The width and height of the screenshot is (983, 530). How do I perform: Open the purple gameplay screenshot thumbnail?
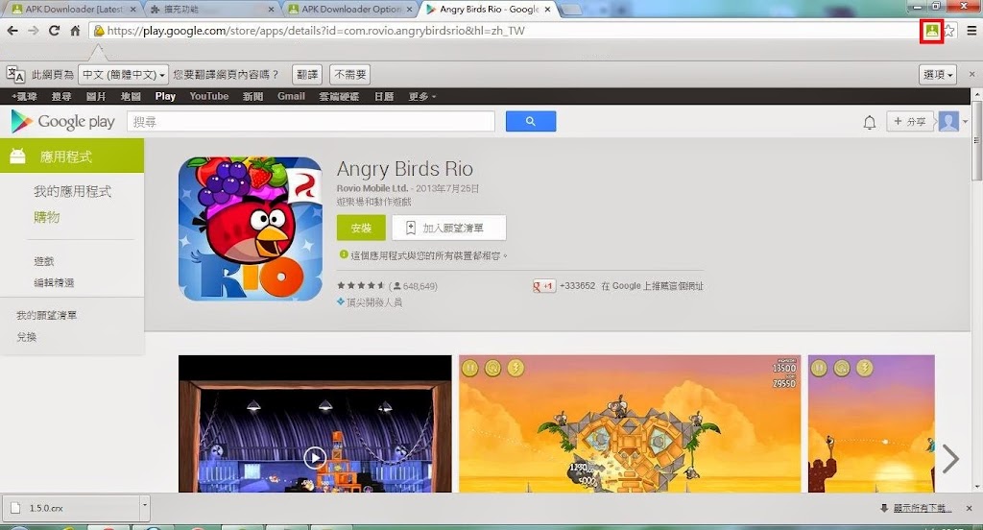(x=871, y=424)
